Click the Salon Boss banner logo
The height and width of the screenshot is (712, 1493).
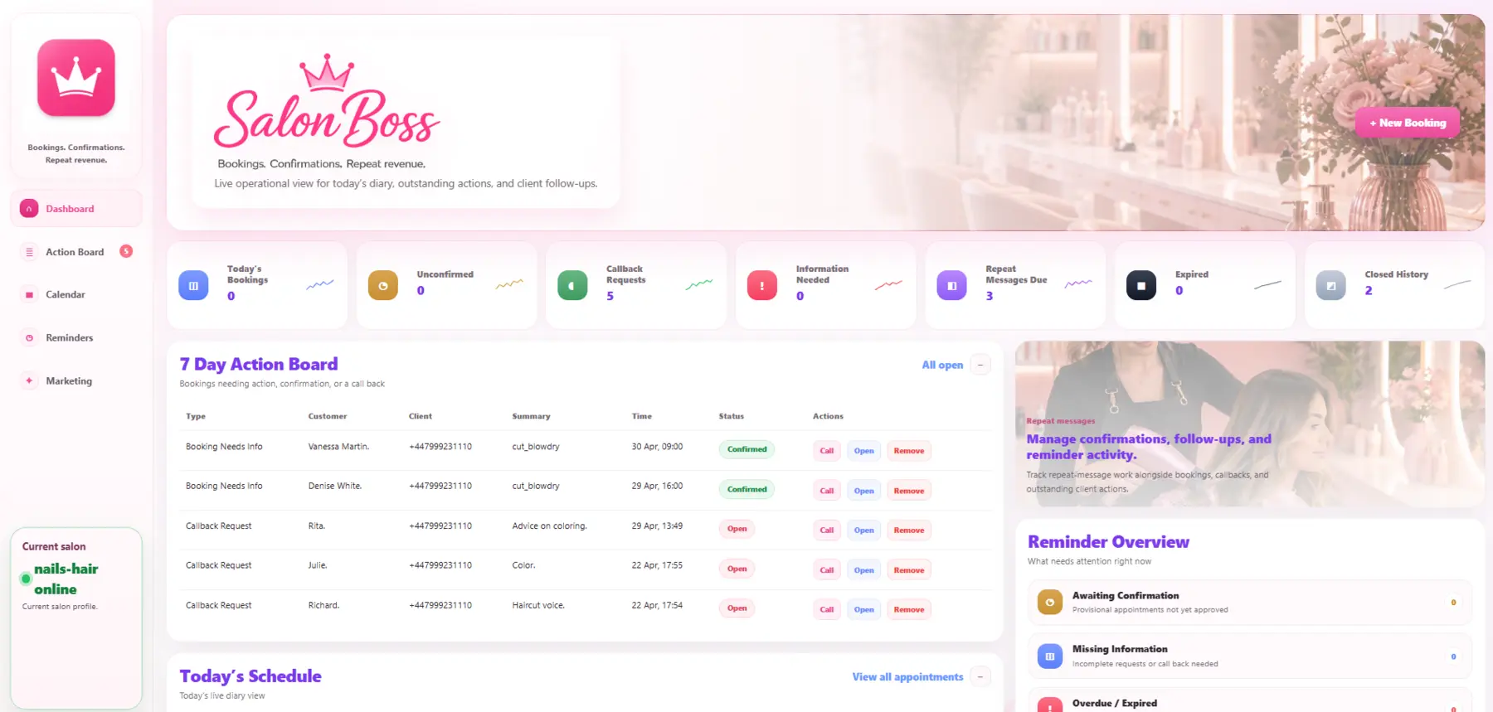click(327, 101)
